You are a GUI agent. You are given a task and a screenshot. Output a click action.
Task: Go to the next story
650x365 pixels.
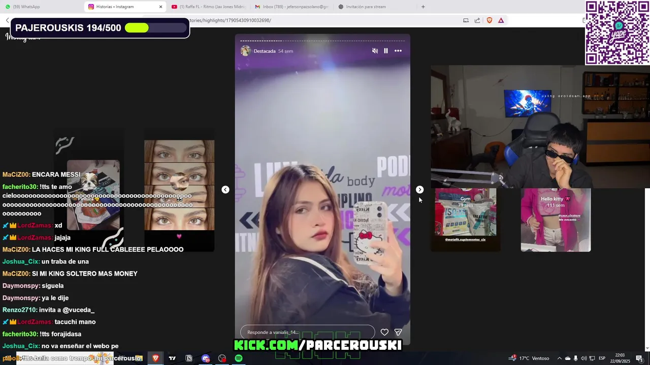pos(419,190)
